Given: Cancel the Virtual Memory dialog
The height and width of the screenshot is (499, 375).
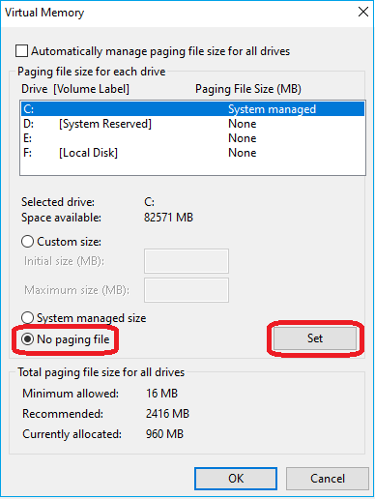Looking at the screenshot, I should (328, 479).
